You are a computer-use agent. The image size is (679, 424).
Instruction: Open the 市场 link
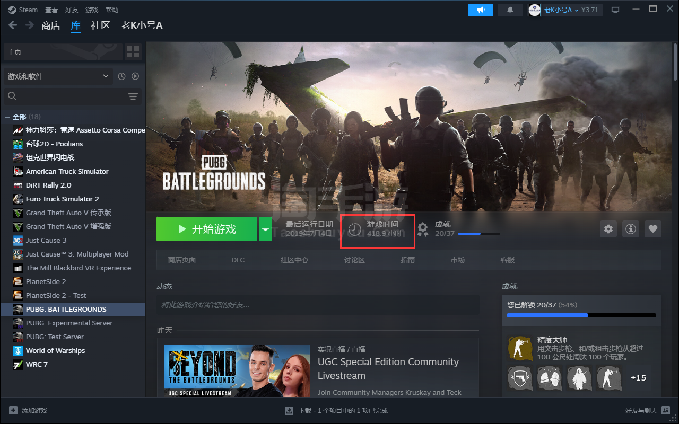458,260
